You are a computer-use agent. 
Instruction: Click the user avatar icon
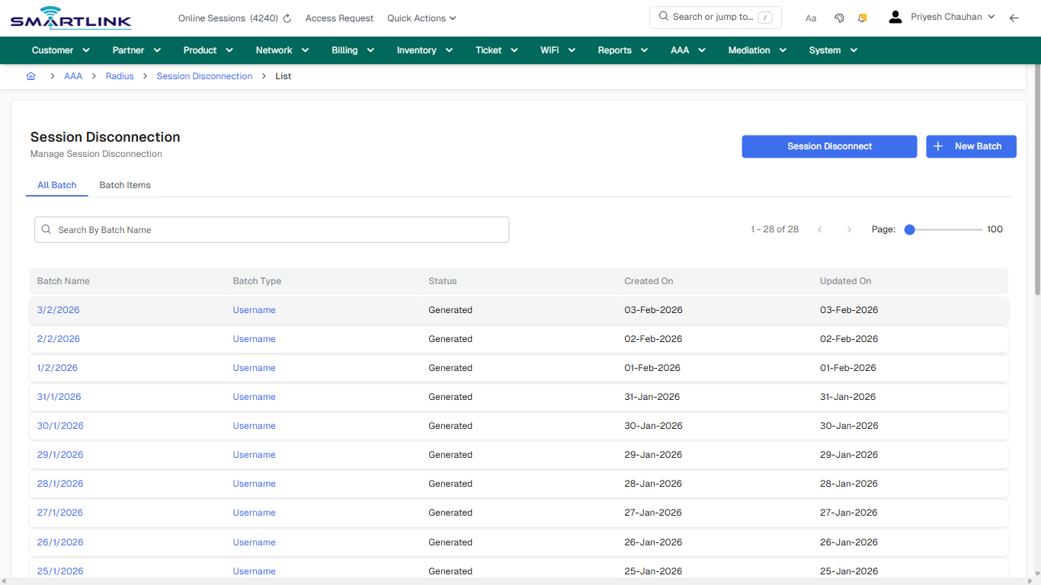tap(895, 16)
